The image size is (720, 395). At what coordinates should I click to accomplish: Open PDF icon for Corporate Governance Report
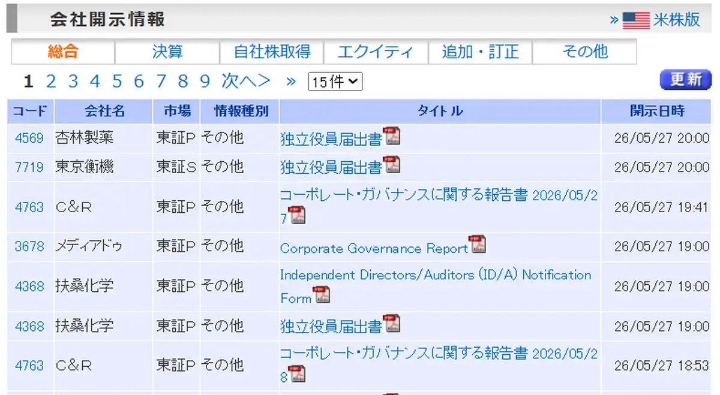click(x=478, y=245)
